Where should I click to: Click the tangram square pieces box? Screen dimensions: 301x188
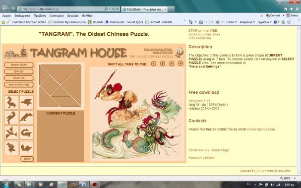60,85
